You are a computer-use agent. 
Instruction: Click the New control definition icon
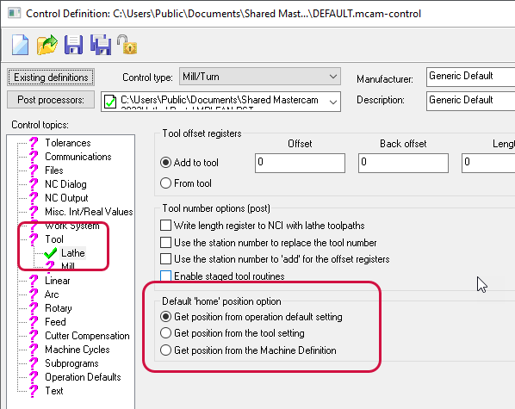click(20, 45)
